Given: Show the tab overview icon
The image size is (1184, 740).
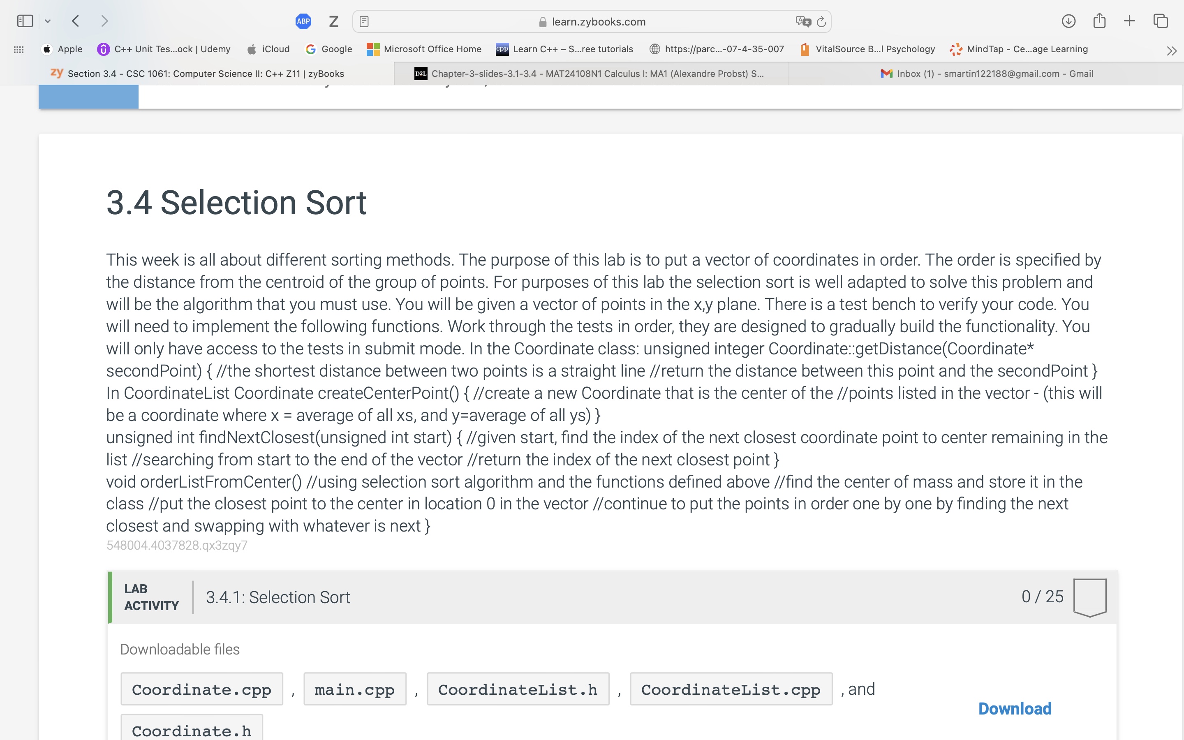Looking at the screenshot, I should point(1161,21).
